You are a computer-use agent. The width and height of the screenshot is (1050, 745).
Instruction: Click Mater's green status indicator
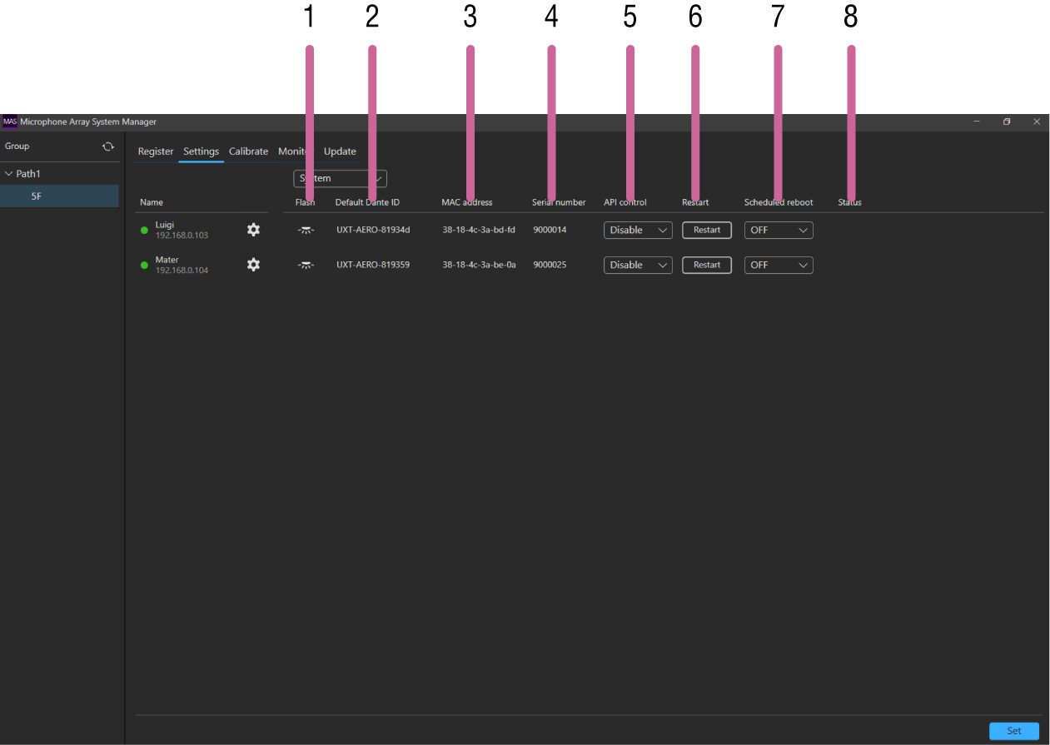tap(144, 266)
